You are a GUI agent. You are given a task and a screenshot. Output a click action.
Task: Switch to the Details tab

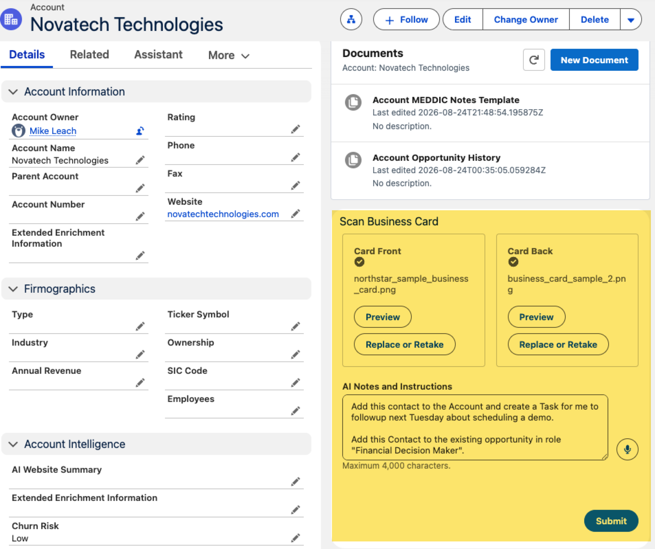click(27, 54)
